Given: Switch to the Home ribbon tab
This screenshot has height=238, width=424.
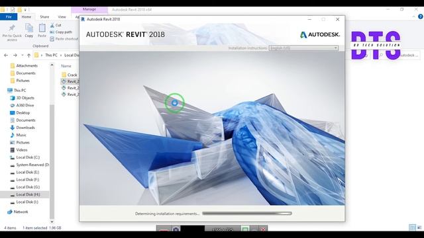Looking at the screenshot, I should point(26,17).
